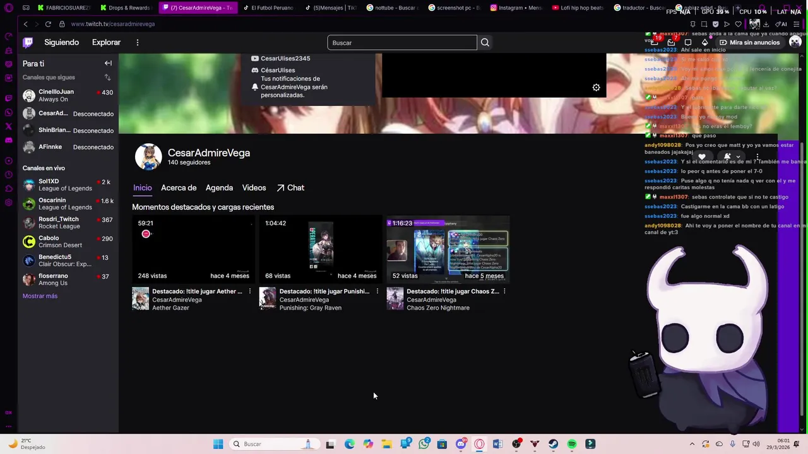Play the 1:16:23 highlight thumbnail
Screen dimensions: 808x454
[448, 250]
